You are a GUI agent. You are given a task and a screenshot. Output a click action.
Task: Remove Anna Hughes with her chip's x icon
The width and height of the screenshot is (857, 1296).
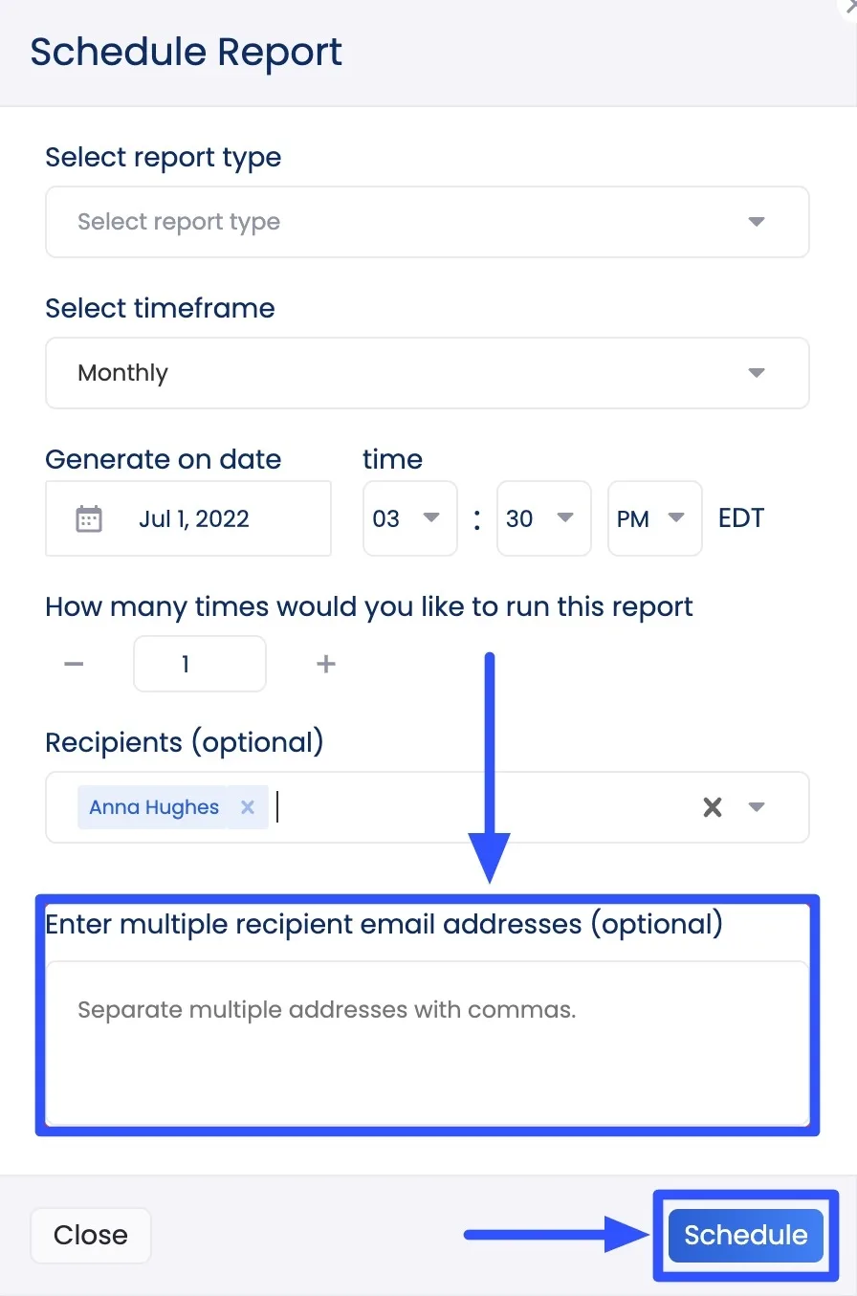pyautogui.click(x=247, y=806)
